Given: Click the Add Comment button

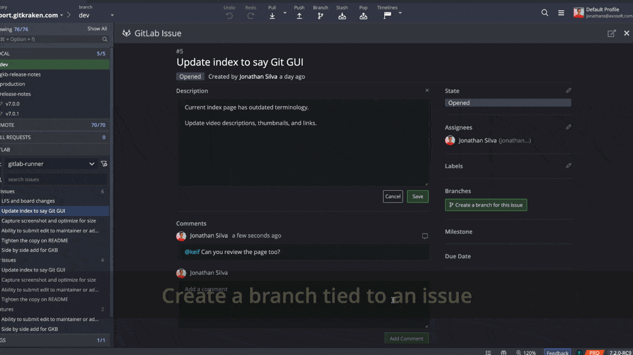Looking at the screenshot, I should (406, 339).
